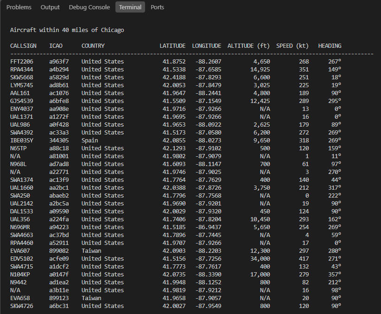The width and height of the screenshot is (381, 314).
Task: Open the Output tab
Action: tap(50, 7)
